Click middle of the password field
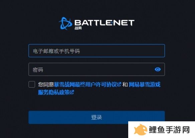Viewport: 195px width, 138px height. click(96, 69)
